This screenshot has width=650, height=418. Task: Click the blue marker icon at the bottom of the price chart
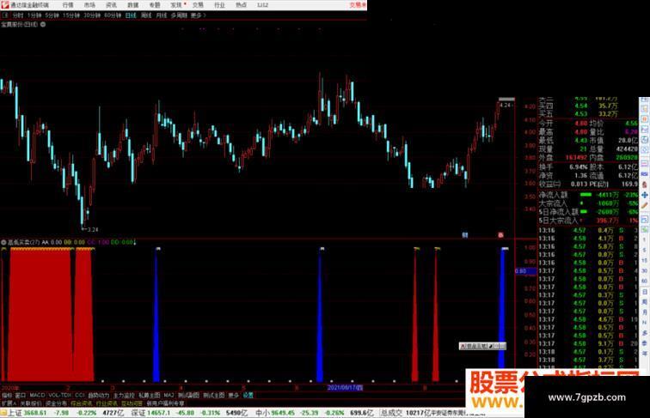pos(464,235)
